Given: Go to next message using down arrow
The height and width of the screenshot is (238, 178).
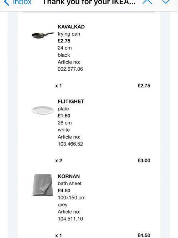Looking at the screenshot, I should [x=166, y=2].
